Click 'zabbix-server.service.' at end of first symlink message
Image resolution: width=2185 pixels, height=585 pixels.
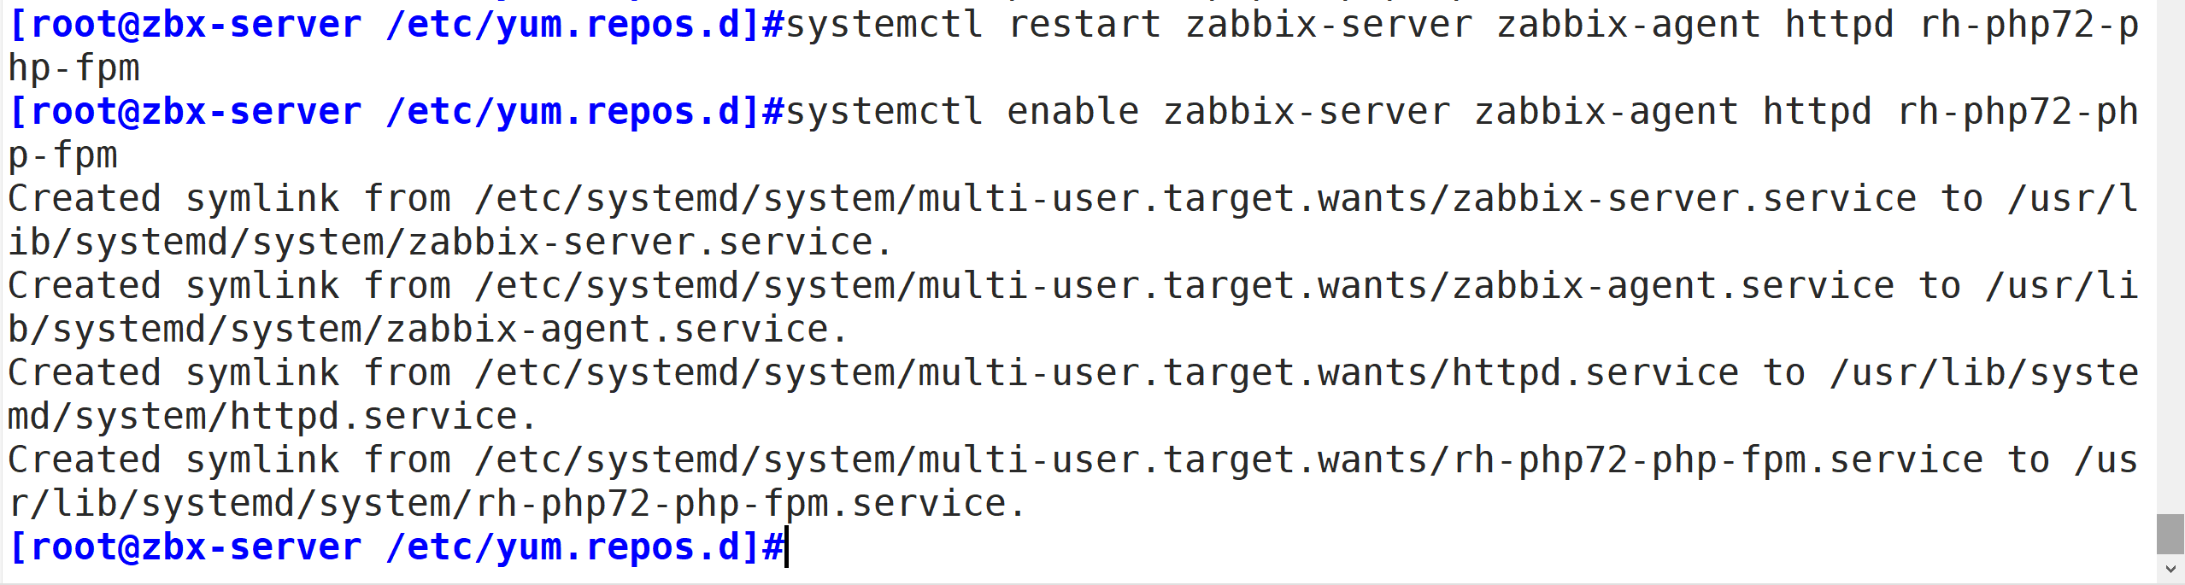[650, 243]
